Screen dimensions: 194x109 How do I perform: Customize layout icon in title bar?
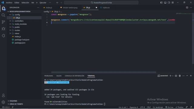pos(172,3)
